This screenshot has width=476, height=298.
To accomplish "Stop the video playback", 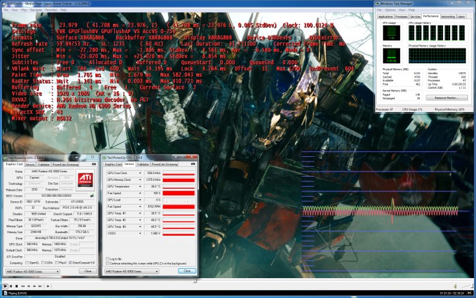I will (17, 286).
